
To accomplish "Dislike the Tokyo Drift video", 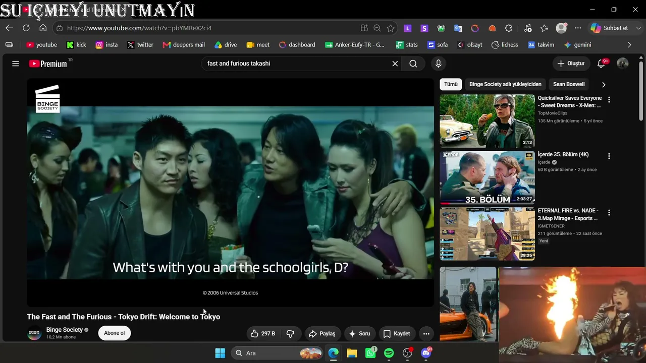I will point(290,334).
